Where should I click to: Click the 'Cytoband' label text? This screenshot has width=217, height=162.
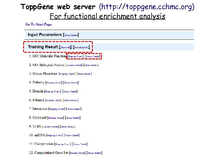[39, 118]
